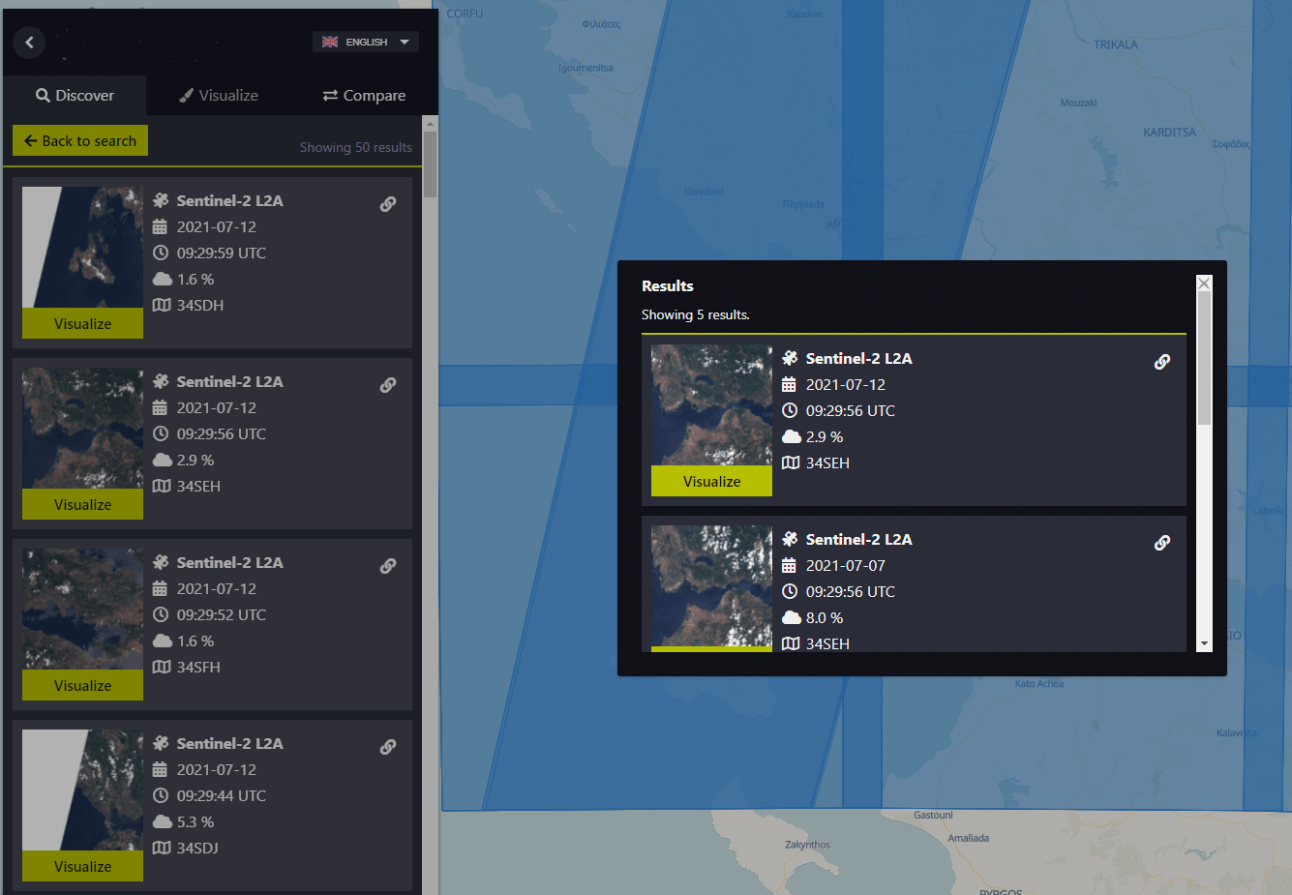Click link icon of 34SEH result in left list
This screenshot has height=895, width=1292.
pos(388,385)
